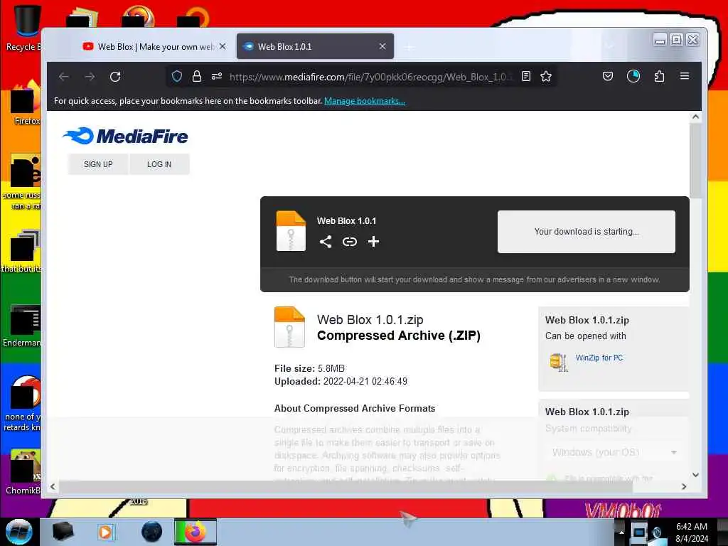Open the extensions puzzle icon
This screenshot has height=546, width=728.
pos(659,76)
